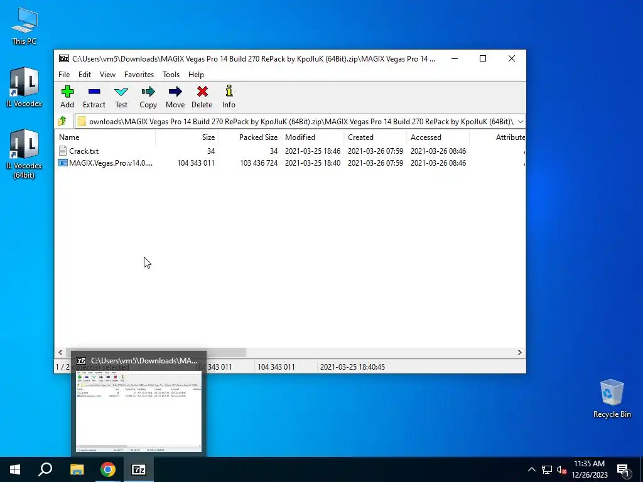Image resolution: width=643 pixels, height=482 pixels.
Task: Sort by the Modified column header
Action: point(313,137)
